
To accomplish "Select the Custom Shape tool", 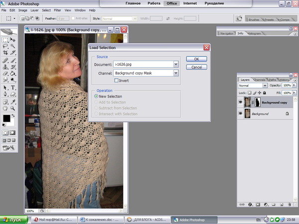I will [x=13, y=94].
